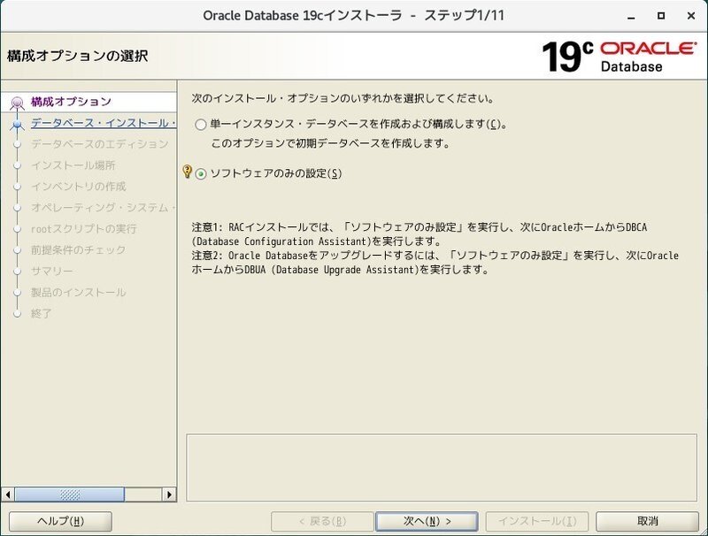Click the データベースのエディション step

tap(99, 144)
